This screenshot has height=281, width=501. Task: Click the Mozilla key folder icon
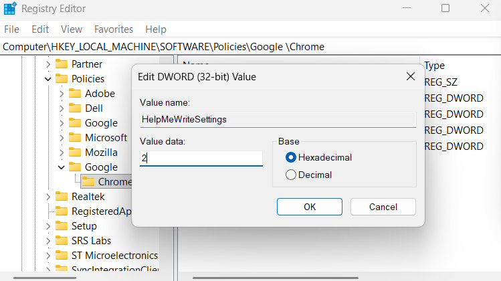pyautogui.click(x=74, y=153)
